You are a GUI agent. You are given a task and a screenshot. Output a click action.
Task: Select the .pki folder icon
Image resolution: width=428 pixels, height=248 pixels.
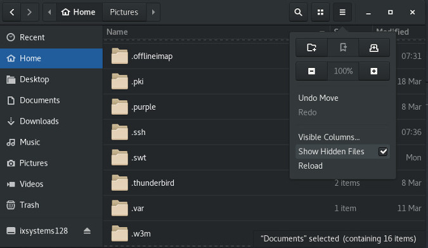[x=120, y=81]
